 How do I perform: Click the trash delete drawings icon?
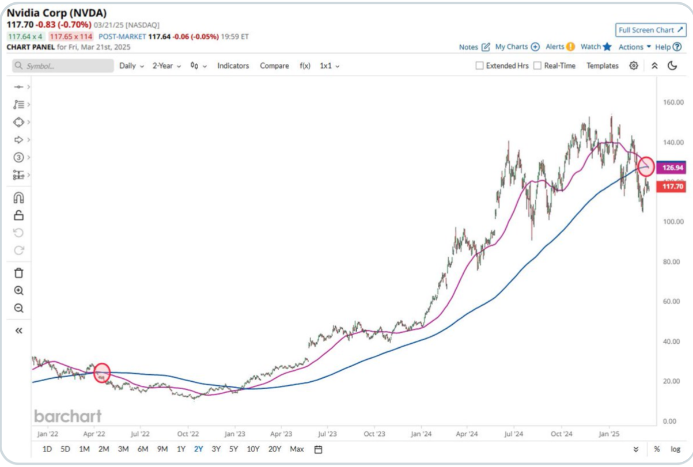(18, 273)
